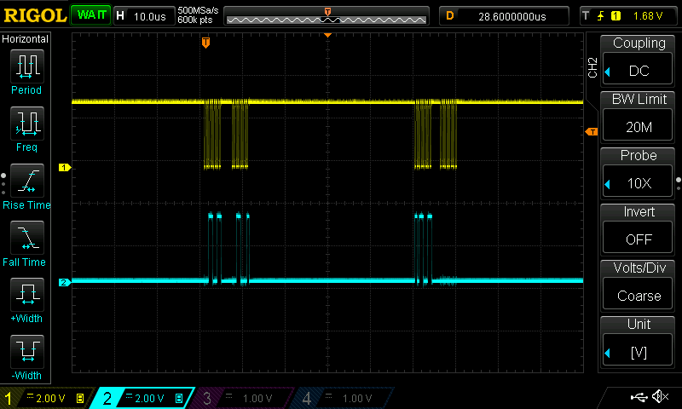
Task: Select the CH2 menu tab label
Action: [592, 67]
